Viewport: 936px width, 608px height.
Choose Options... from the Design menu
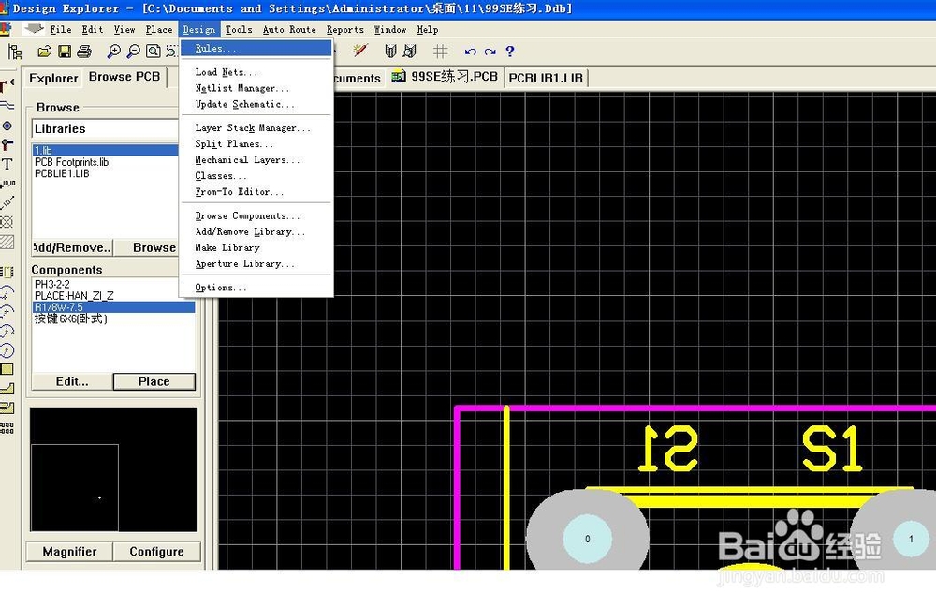pyautogui.click(x=256, y=288)
